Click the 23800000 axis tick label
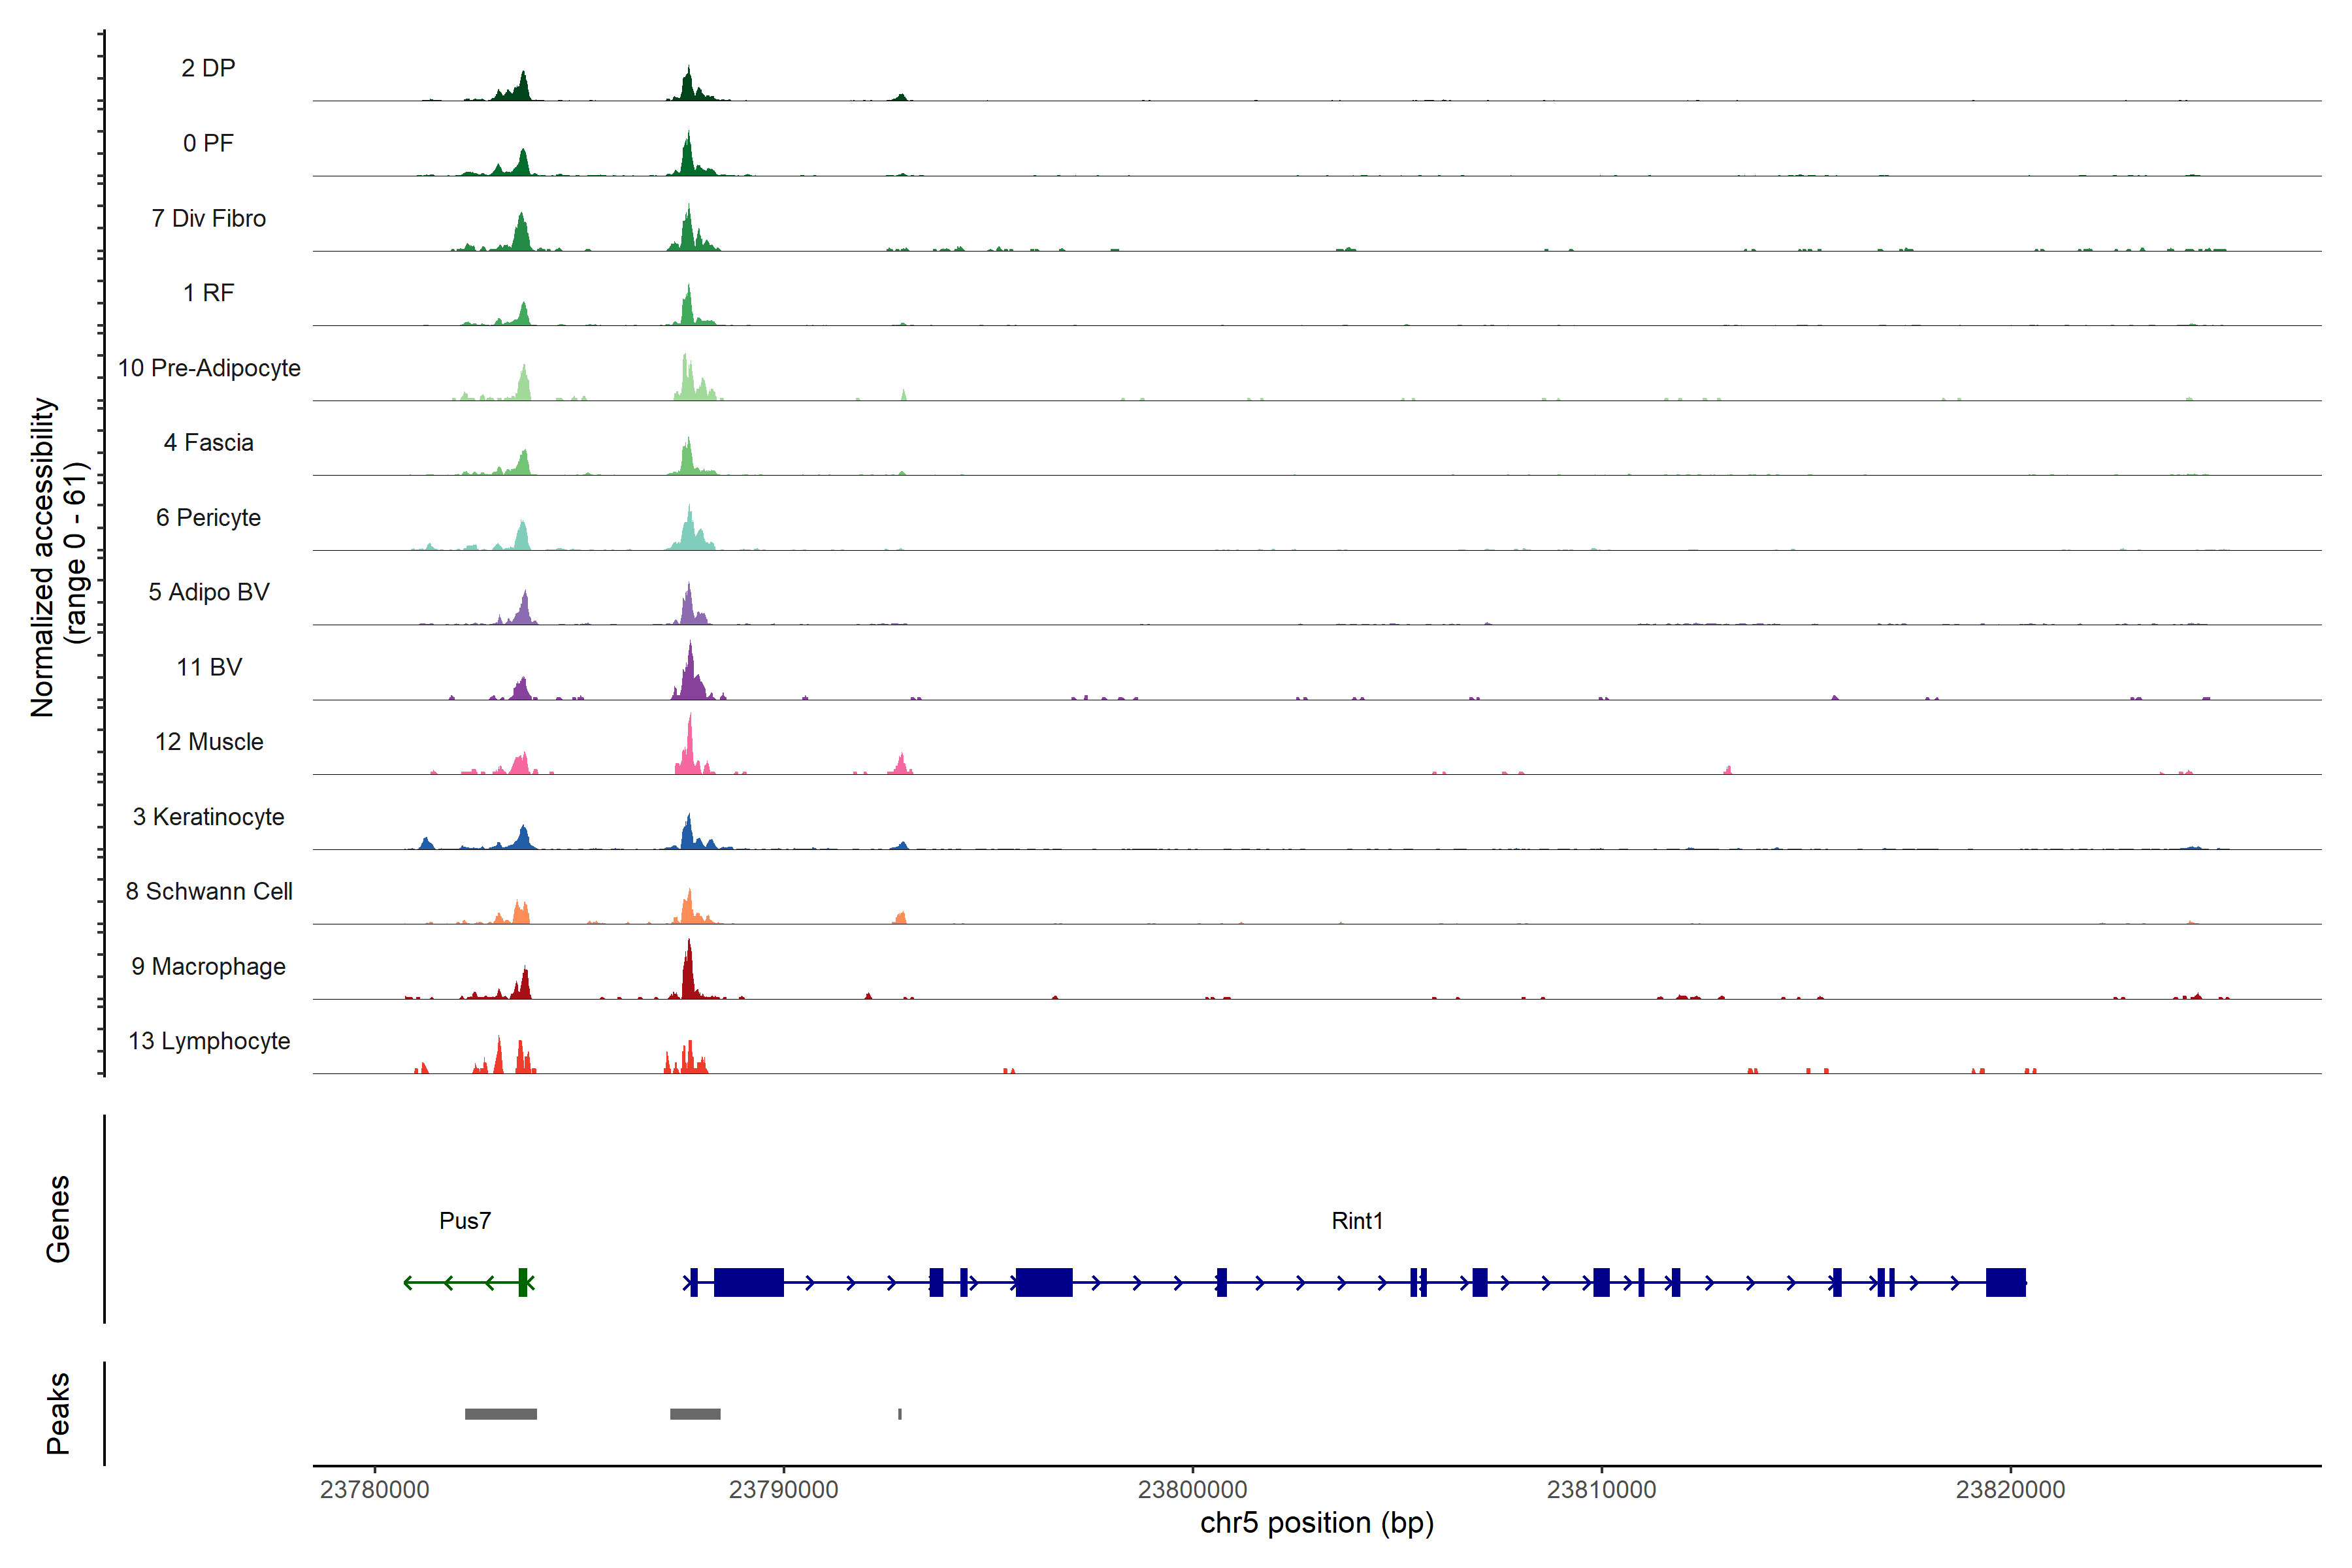2352x1568 pixels. point(1192,1490)
